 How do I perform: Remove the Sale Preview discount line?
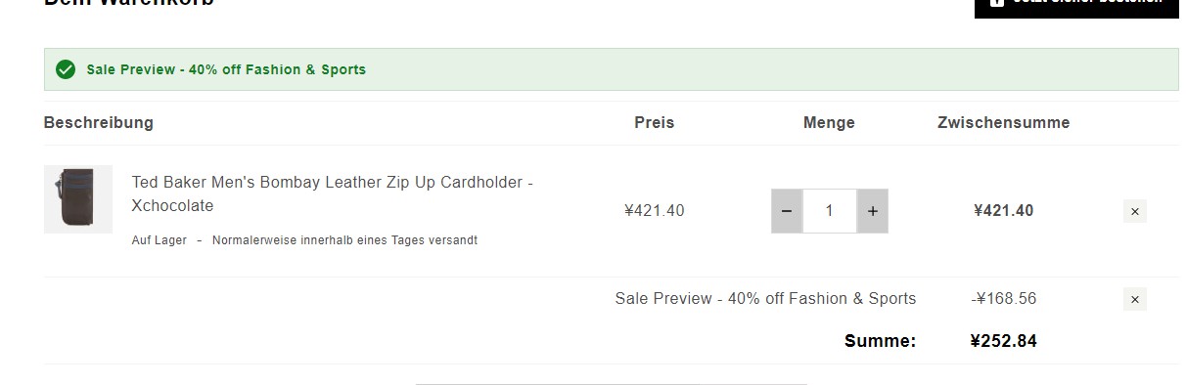(x=1135, y=299)
